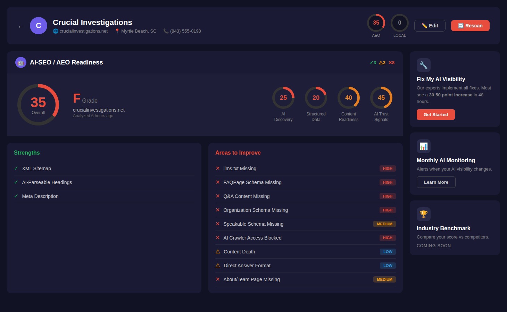Click the wrench icon above Fix My AI Visibility
Viewport: 507px width, 312px height.
(x=423, y=65)
